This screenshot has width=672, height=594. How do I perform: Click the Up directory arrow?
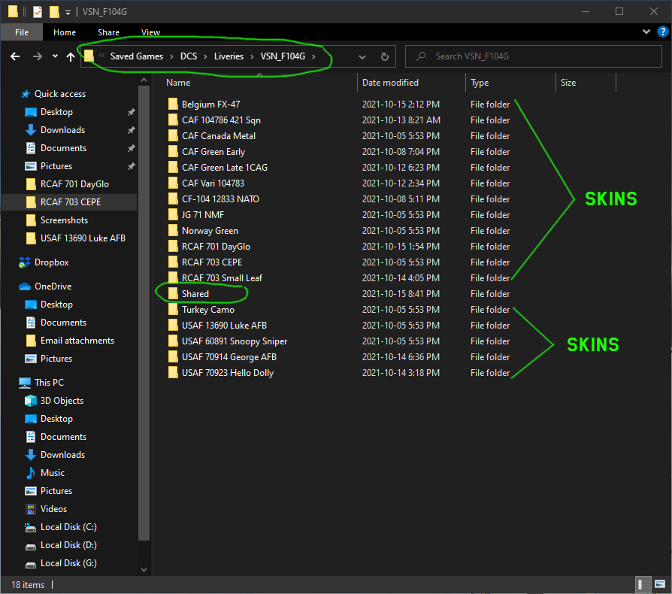(x=71, y=56)
